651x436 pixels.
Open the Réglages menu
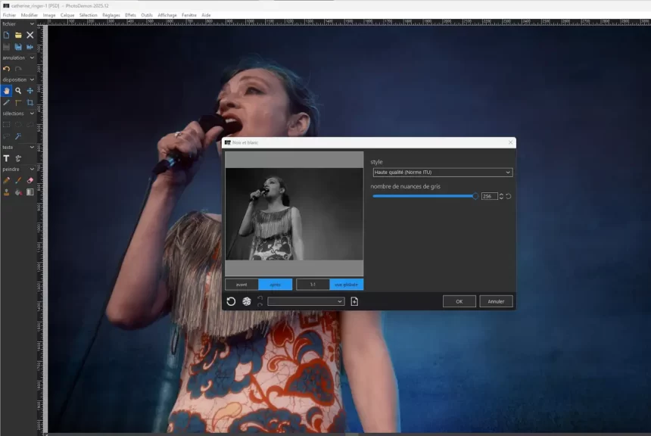click(111, 14)
